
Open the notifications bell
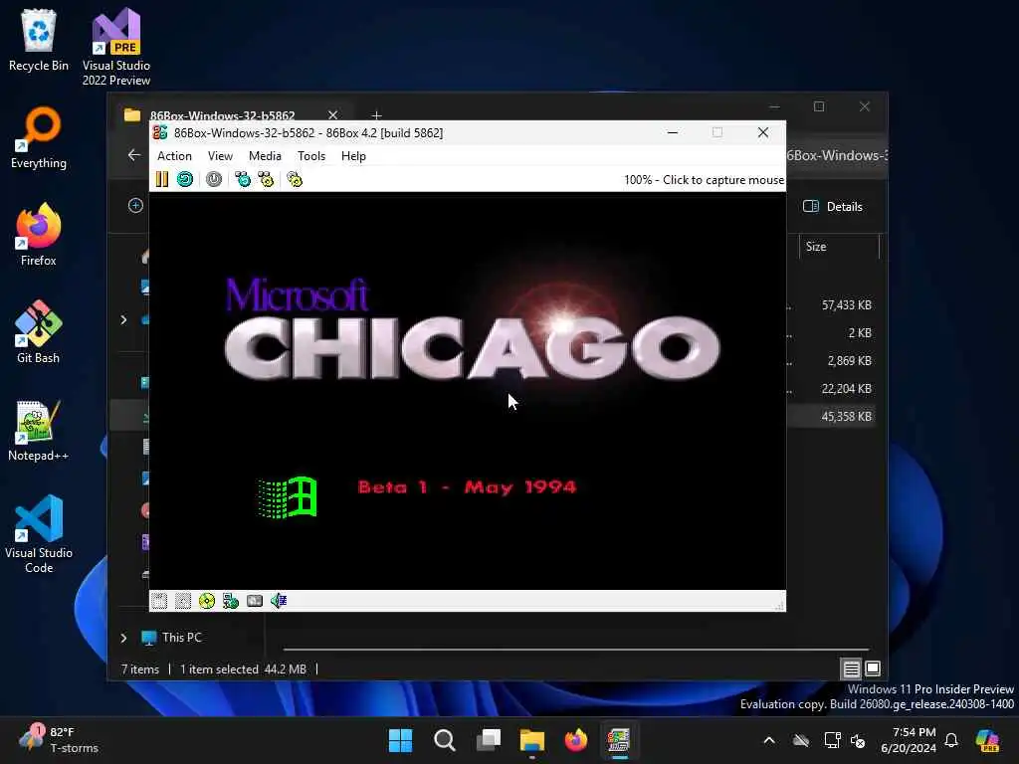pos(951,740)
